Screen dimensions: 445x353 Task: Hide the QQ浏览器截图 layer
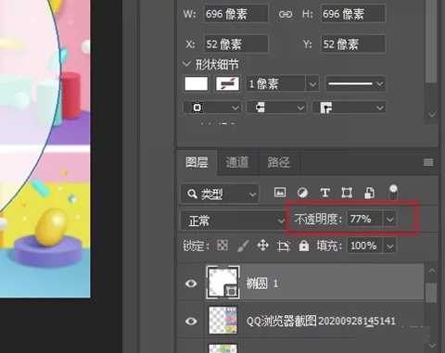click(x=191, y=321)
